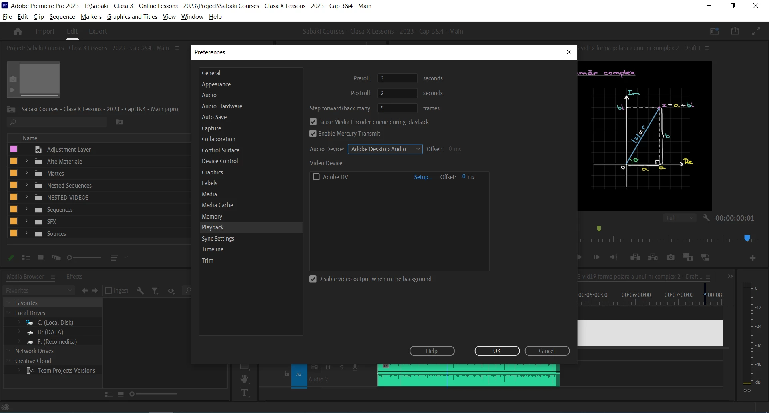Uncheck Enable Mercury Transmit
Viewport: 775px width, 413px height.
[x=313, y=134]
